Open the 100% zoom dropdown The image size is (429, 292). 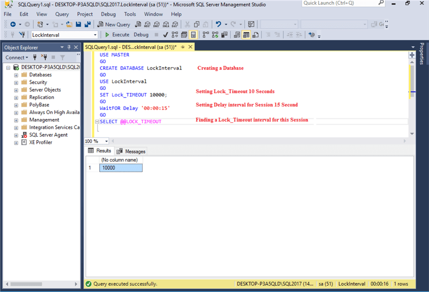pos(106,141)
